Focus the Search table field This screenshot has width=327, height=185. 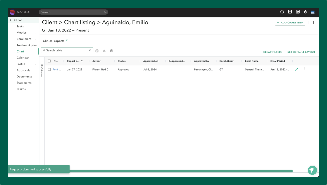tap(67, 50)
